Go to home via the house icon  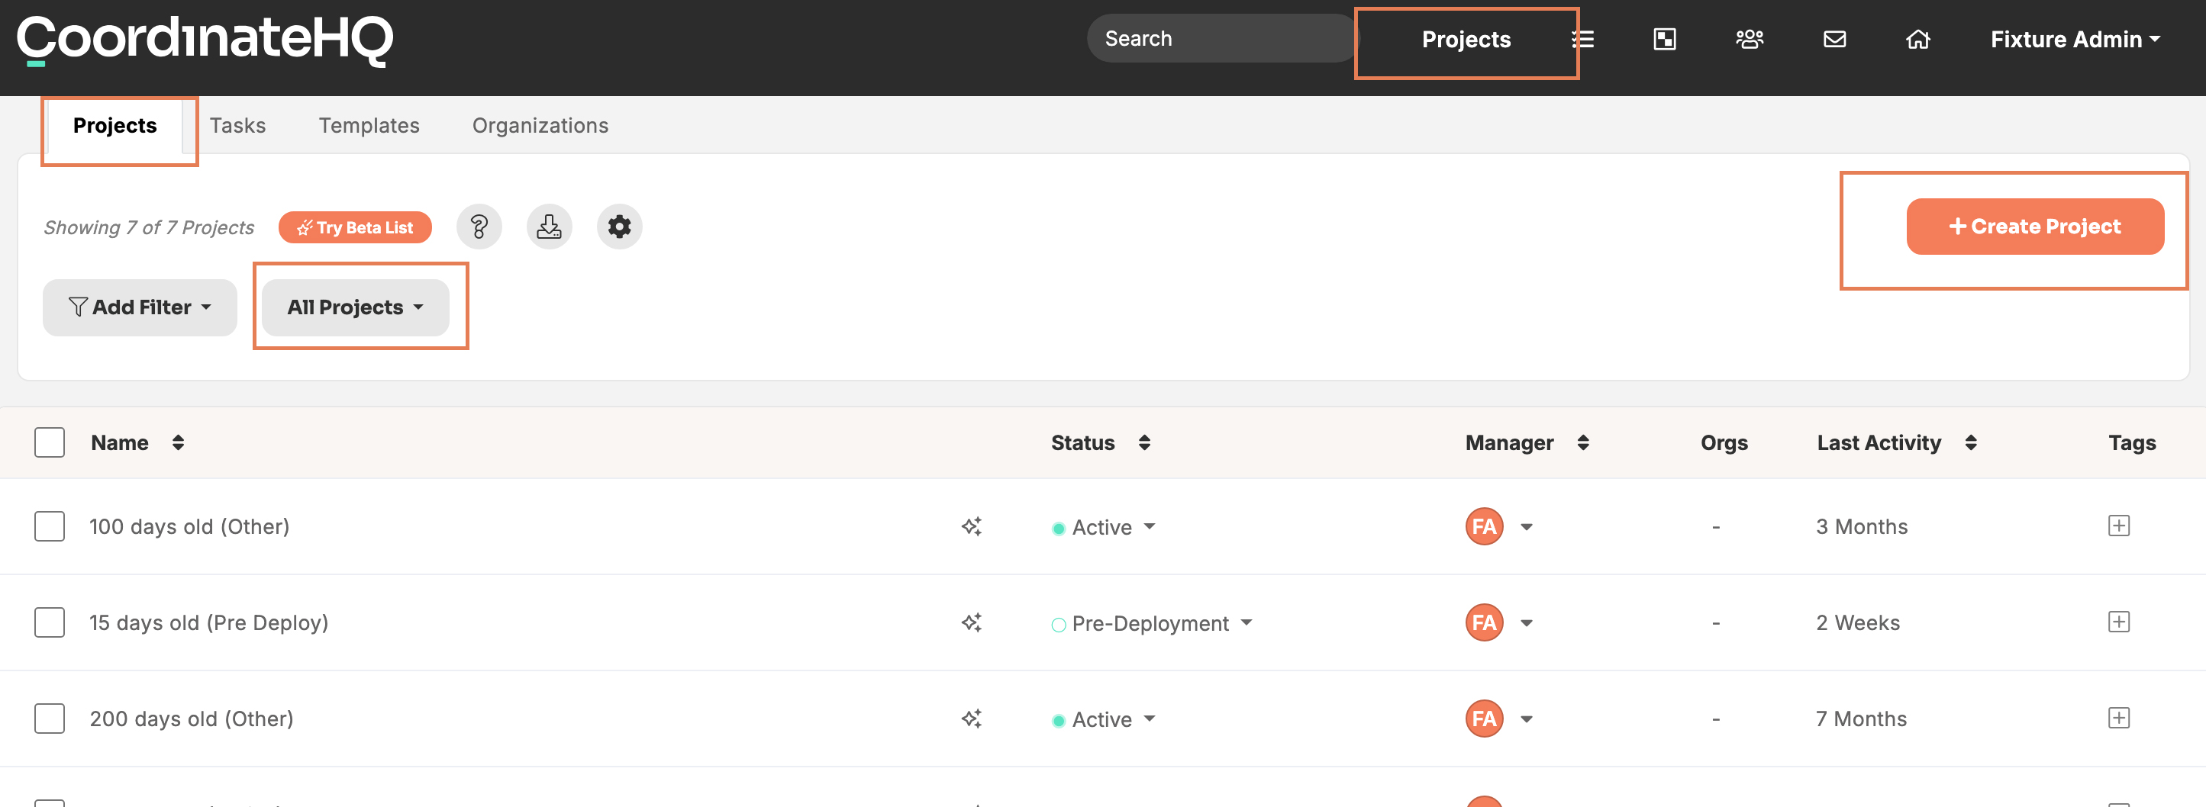click(1917, 40)
